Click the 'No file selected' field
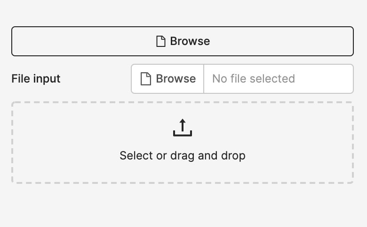 pos(279,79)
